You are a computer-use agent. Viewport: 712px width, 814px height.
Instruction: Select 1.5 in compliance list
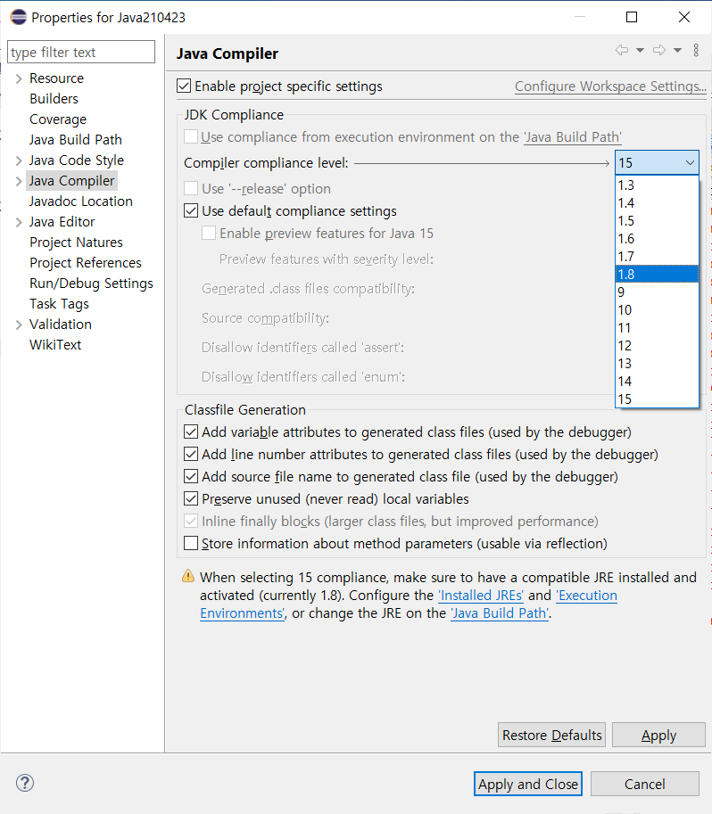(x=657, y=220)
